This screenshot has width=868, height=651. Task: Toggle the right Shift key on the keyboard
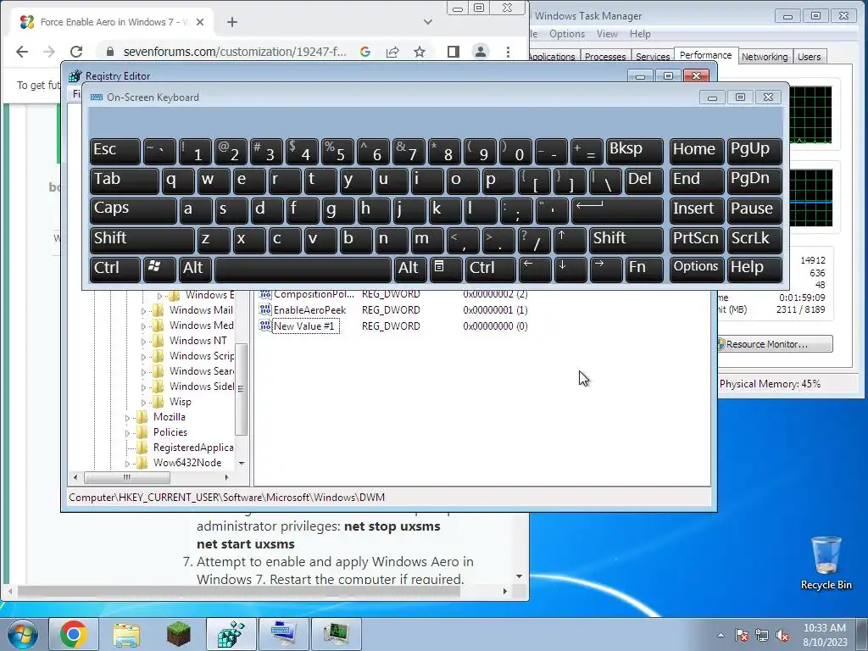(x=626, y=240)
